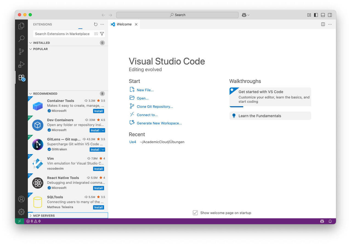
Task: Toggle the primary side bar visibility
Action: 316,15
